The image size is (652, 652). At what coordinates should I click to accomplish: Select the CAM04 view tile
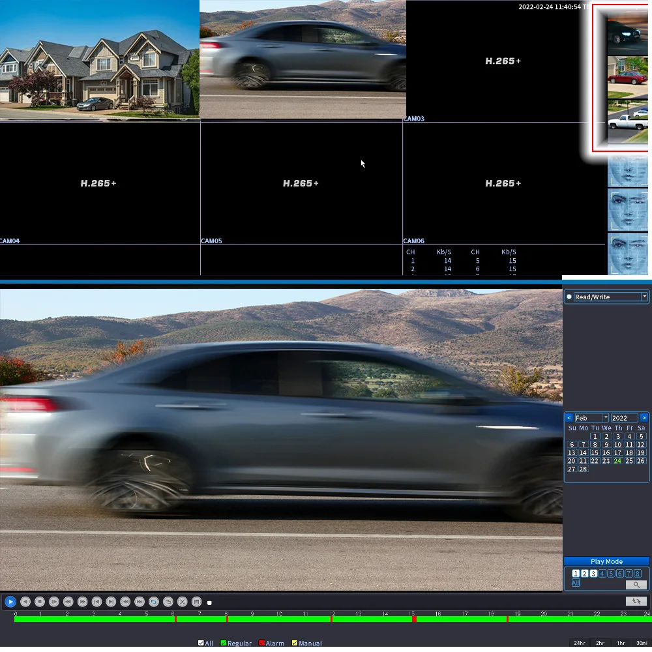coord(100,183)
